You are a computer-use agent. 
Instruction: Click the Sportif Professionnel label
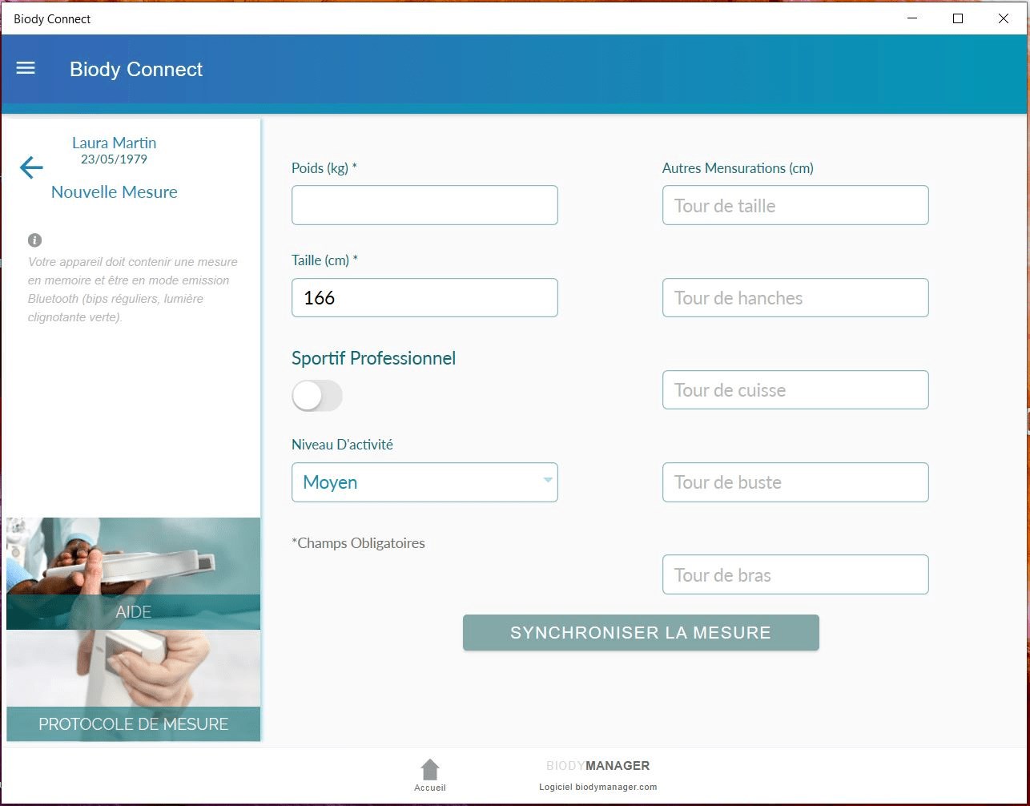point(373,358)
